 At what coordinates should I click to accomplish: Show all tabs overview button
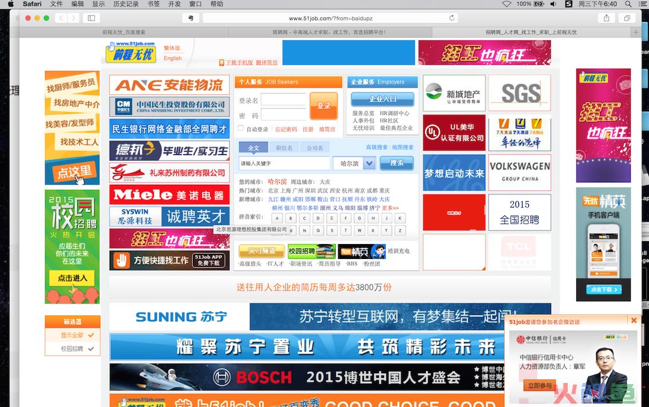click(x=627, y=18)
